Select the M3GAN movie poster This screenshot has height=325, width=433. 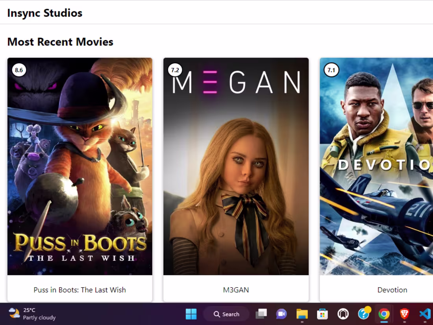point(236,167)
